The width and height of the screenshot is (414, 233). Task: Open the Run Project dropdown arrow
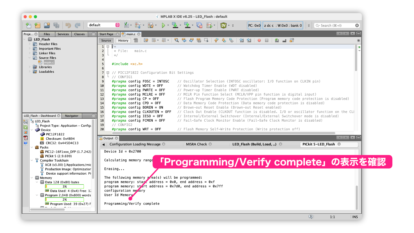168,25
